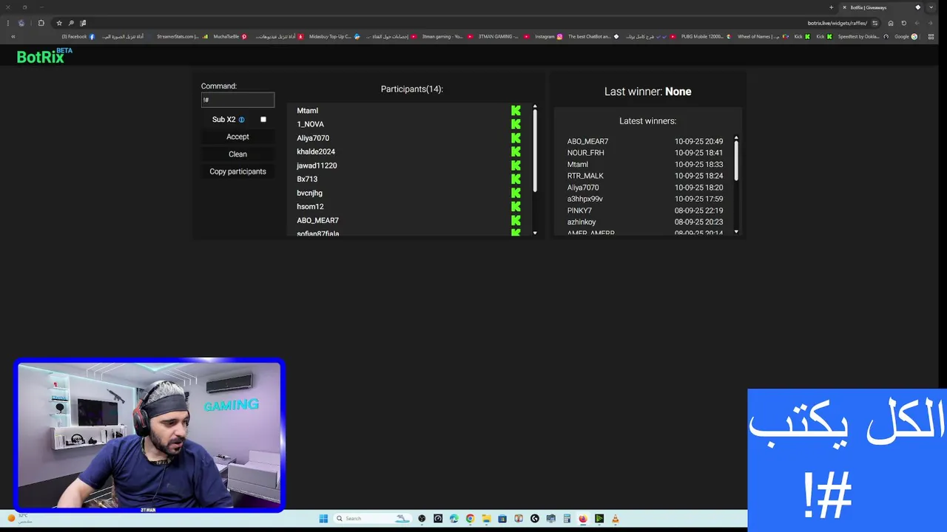Select participant name hsom12
The width and height of the screenshot is (947, 532).
click(x=310, y=207)
